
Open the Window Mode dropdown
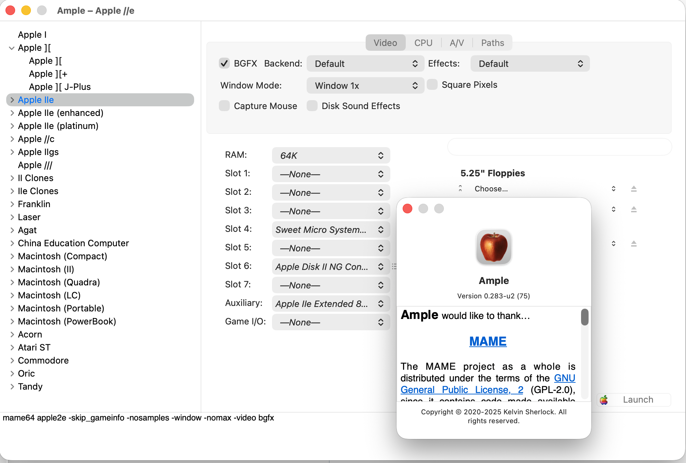click(365, 85)
